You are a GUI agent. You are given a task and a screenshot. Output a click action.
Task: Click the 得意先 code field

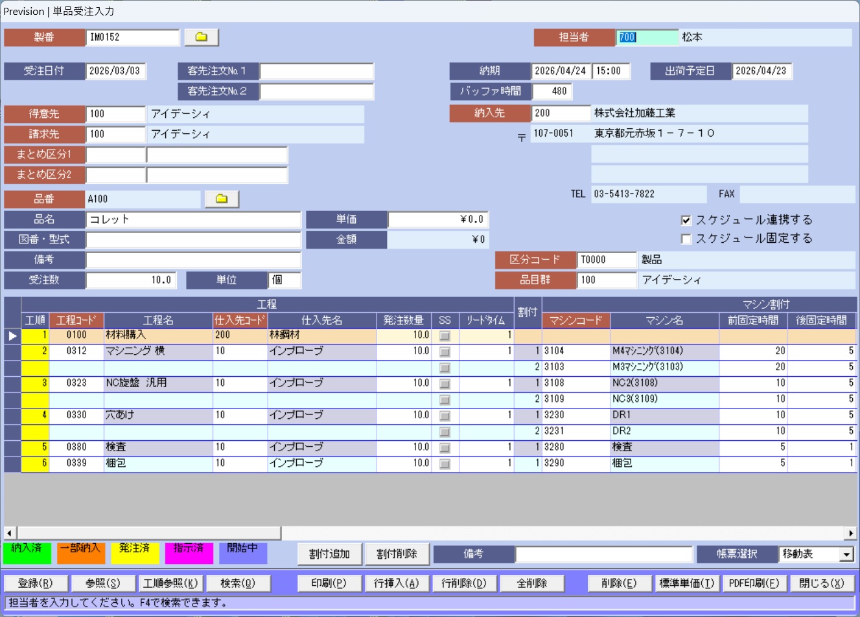pos(116,114)
